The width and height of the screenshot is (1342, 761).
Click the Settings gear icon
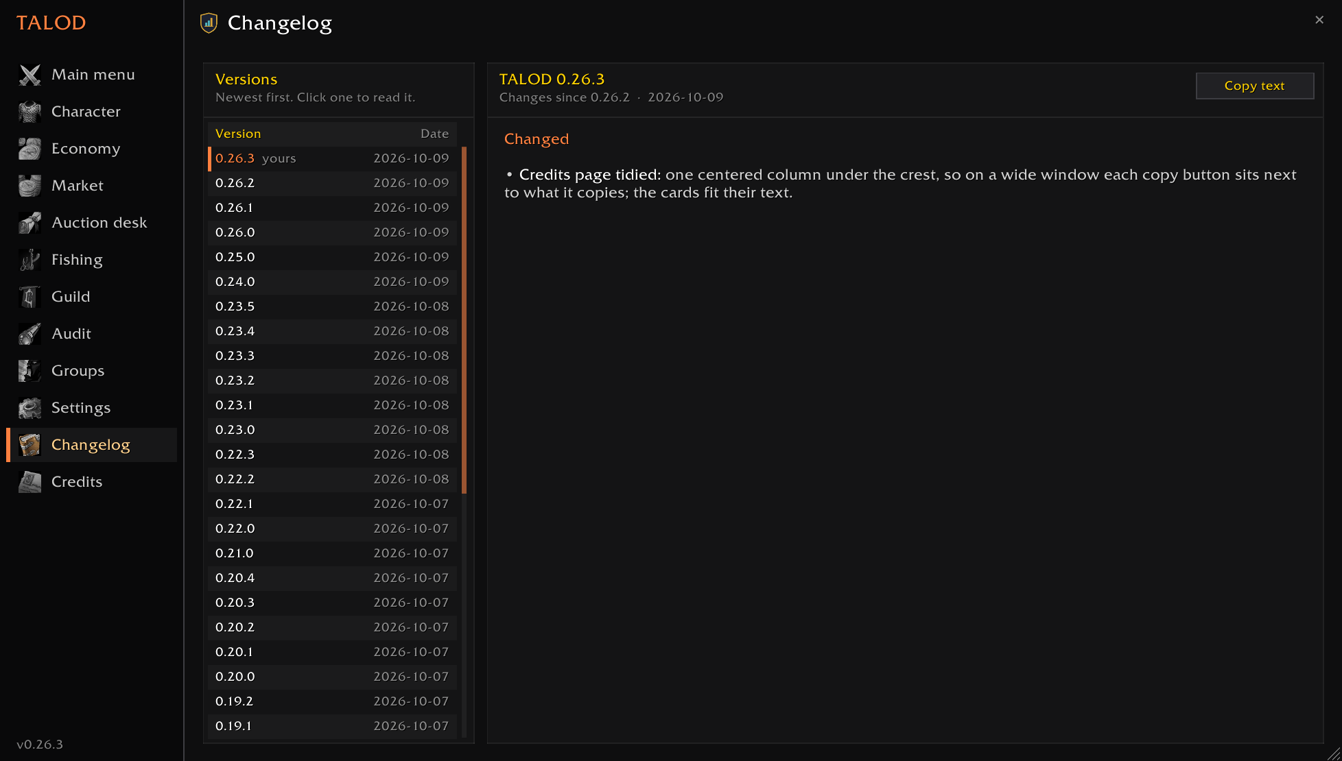point(30,408)
